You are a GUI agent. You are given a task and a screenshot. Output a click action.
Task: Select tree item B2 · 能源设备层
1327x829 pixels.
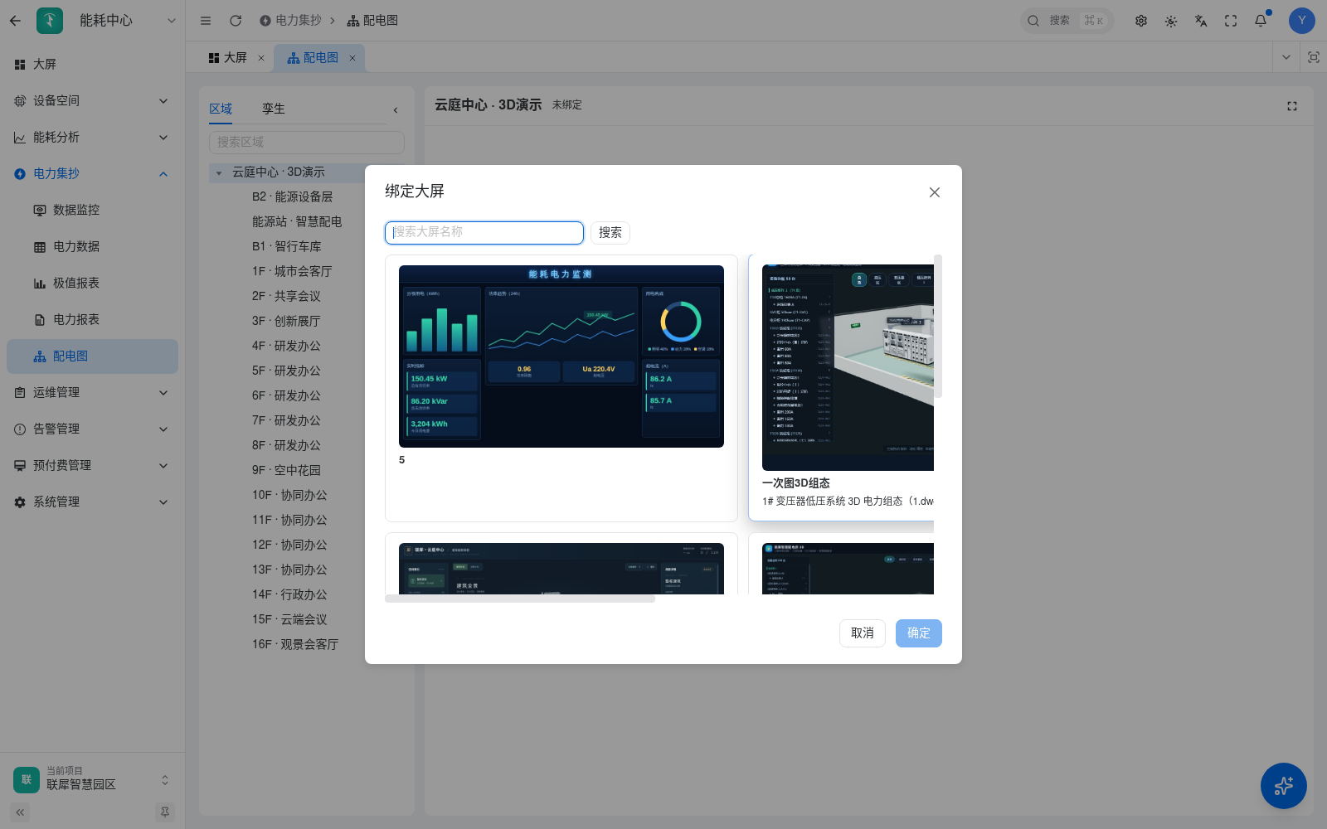coord(292,196)
